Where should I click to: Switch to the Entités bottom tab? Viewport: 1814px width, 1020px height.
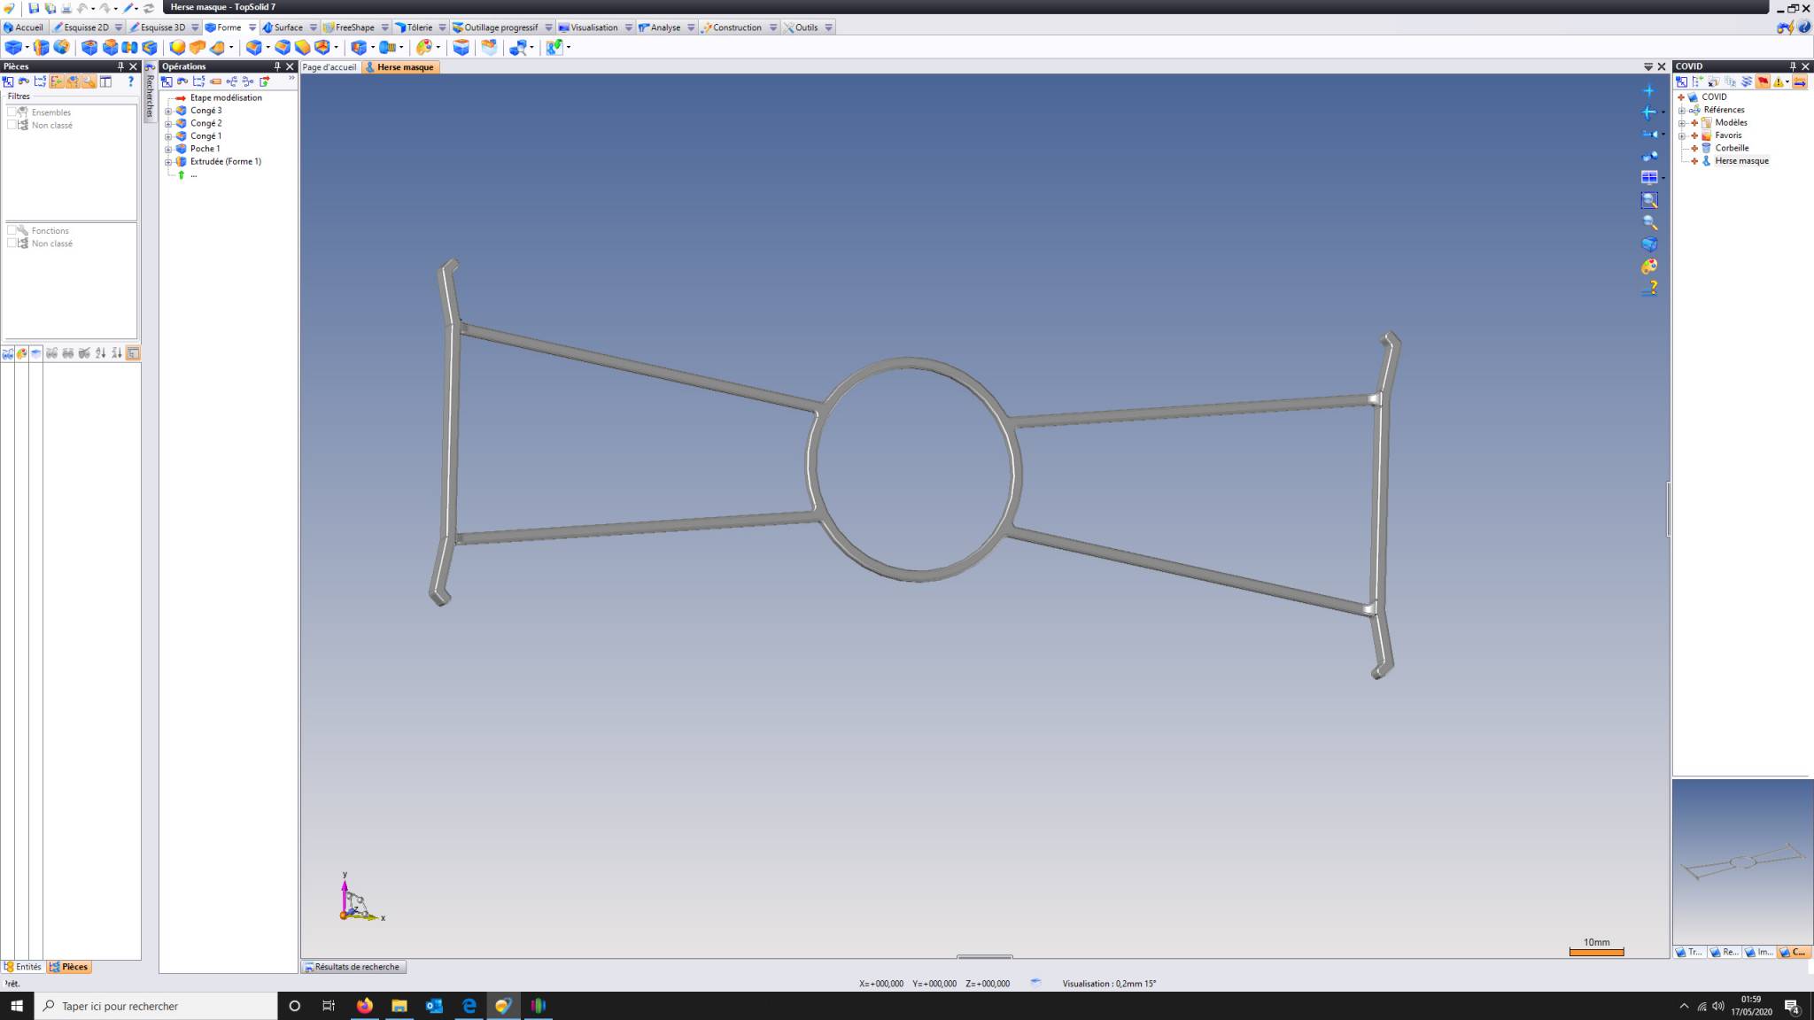(24, 967)
